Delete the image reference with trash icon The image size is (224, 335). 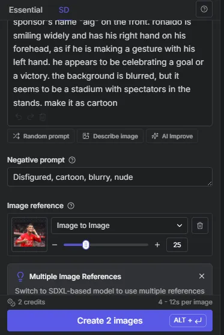coord(200,226)
